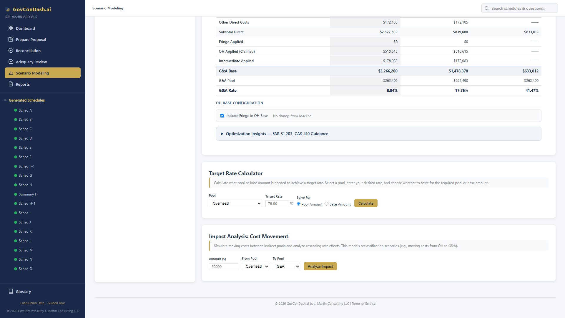Image resolution: width=565 pixels, height=318 pixels.
Task: Click the Glossary book icon
Action: point(11,291)
